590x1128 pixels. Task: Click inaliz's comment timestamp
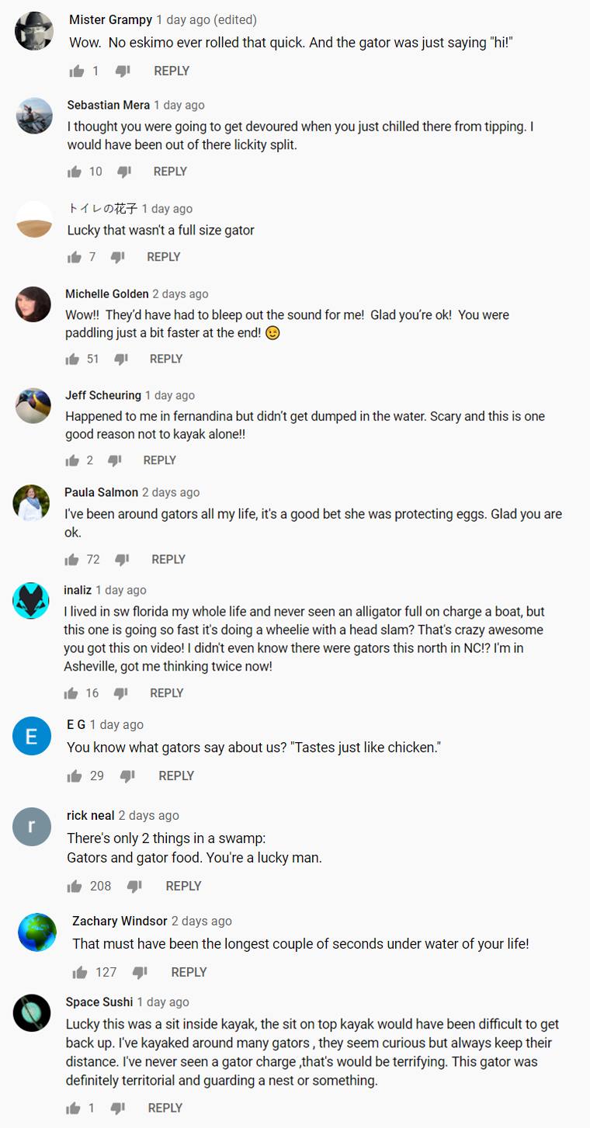pyautogui.click(x=120, y=590)
